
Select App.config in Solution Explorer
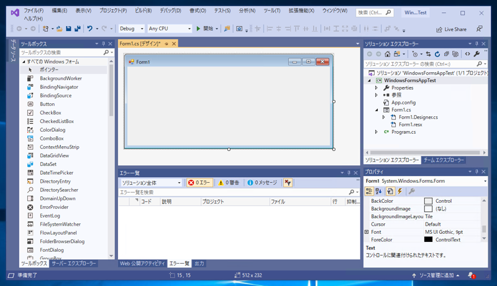[x=403, y=103]
